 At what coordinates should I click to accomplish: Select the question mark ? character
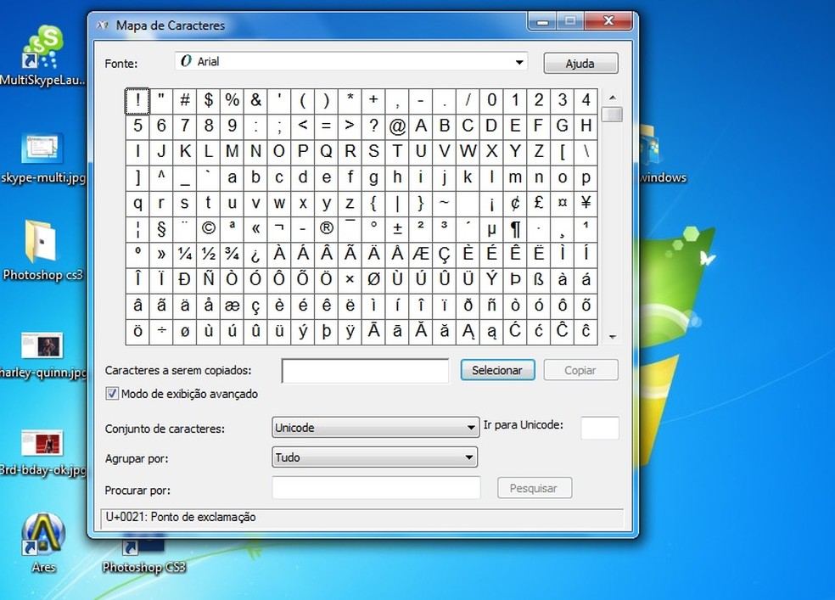(373, 126)
